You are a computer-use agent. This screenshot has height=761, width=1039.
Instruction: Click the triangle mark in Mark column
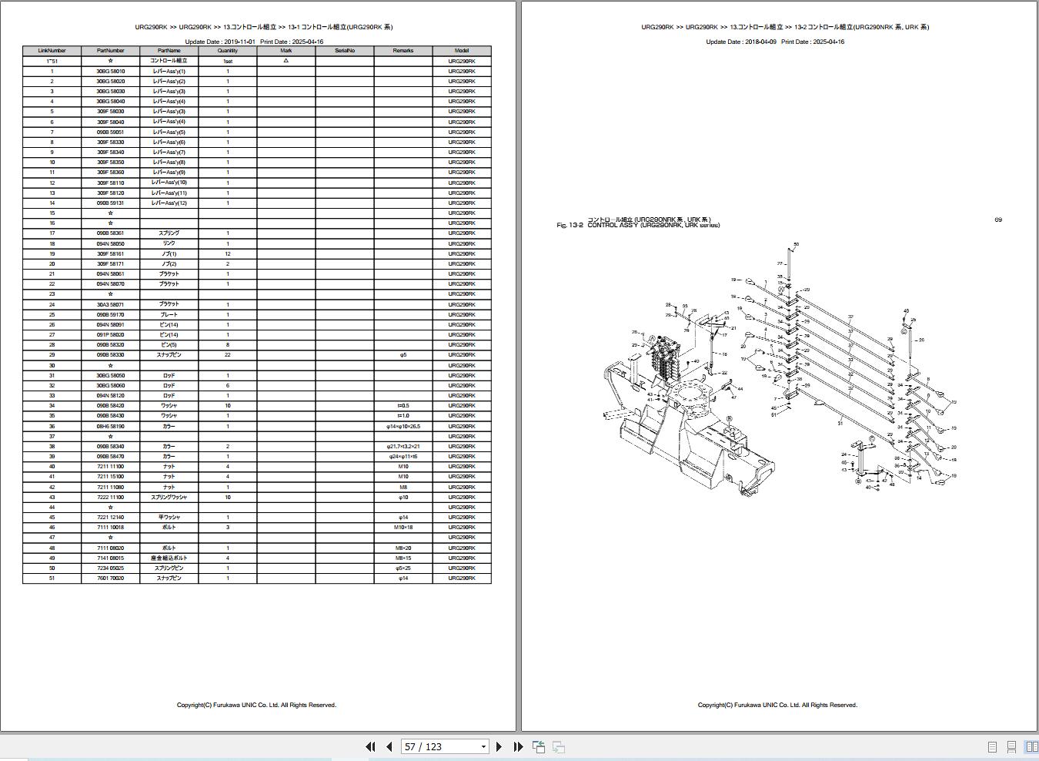[x=286, y=60]
